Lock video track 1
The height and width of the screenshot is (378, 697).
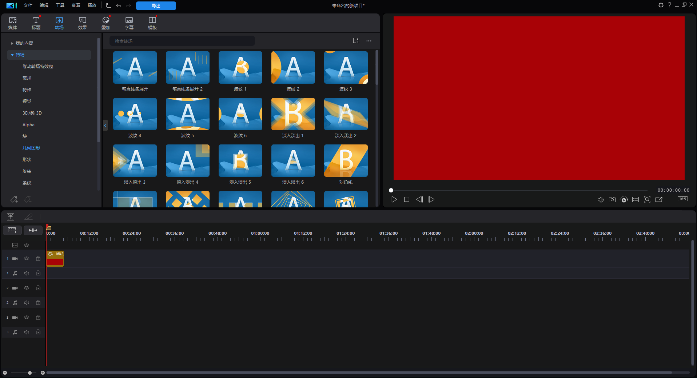point(38,258)
